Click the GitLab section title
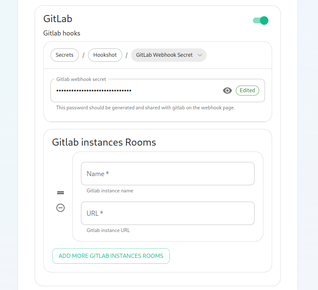318x290 pixels. click(x=58, y=19)
